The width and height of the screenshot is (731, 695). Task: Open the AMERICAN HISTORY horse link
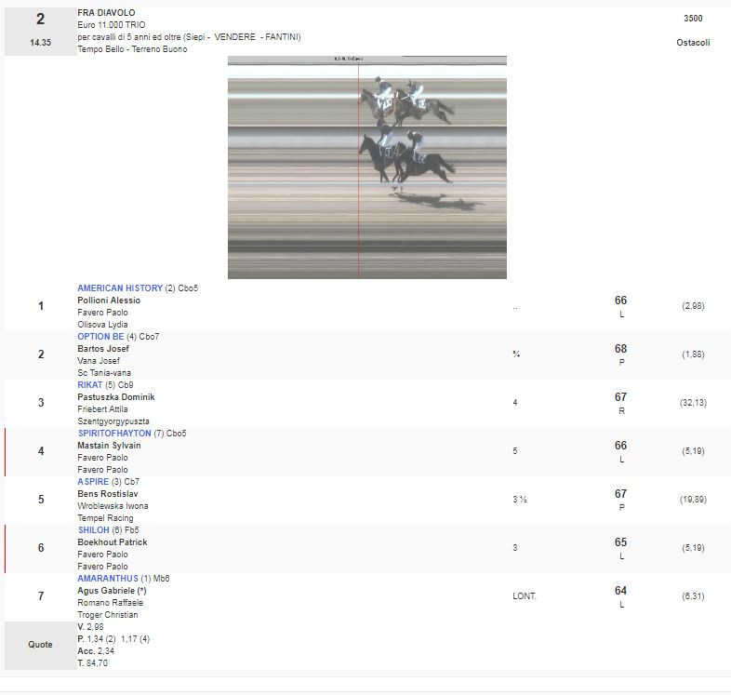click(120, 288)
